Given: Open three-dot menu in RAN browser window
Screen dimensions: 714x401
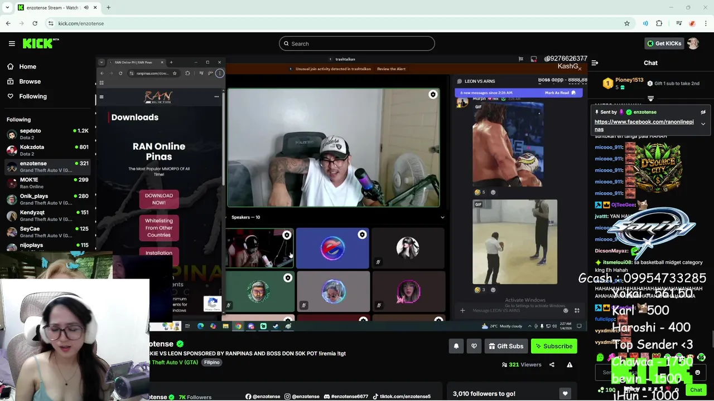Looking at the screenshot, I should [220, 73].
